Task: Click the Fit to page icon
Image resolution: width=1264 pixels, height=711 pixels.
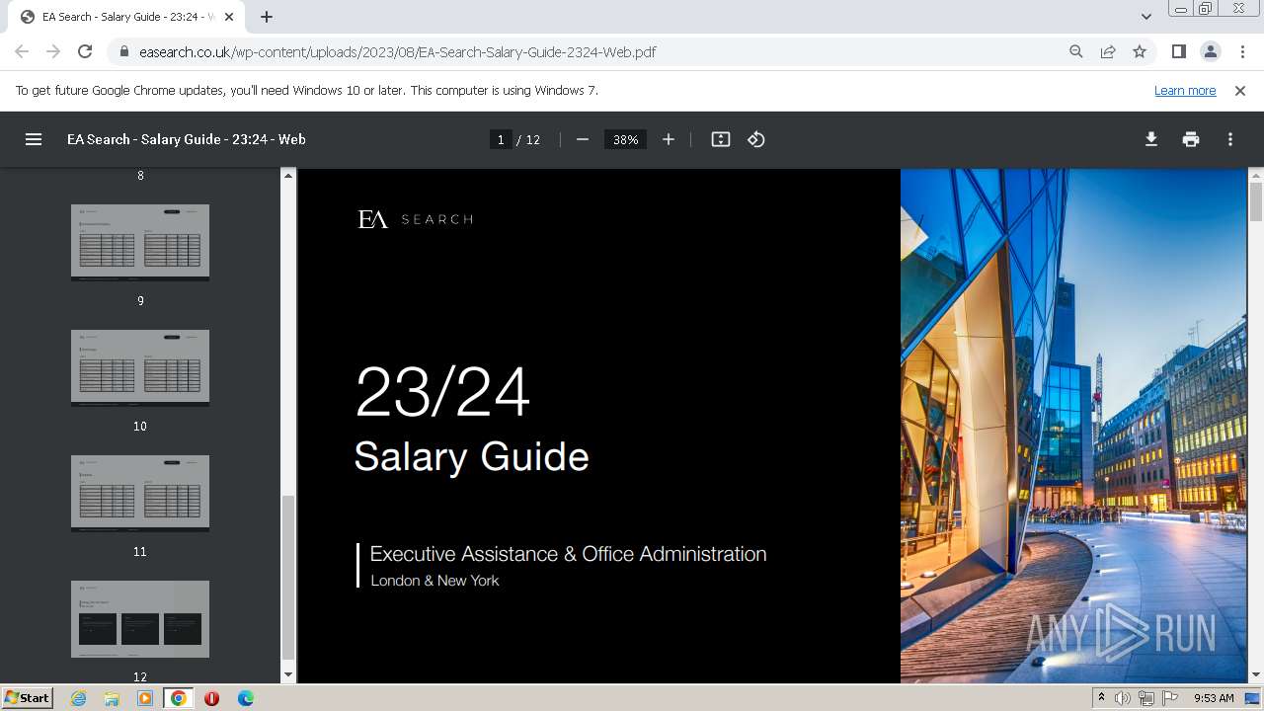Action: pyautogui.click(x=721, y=139)
